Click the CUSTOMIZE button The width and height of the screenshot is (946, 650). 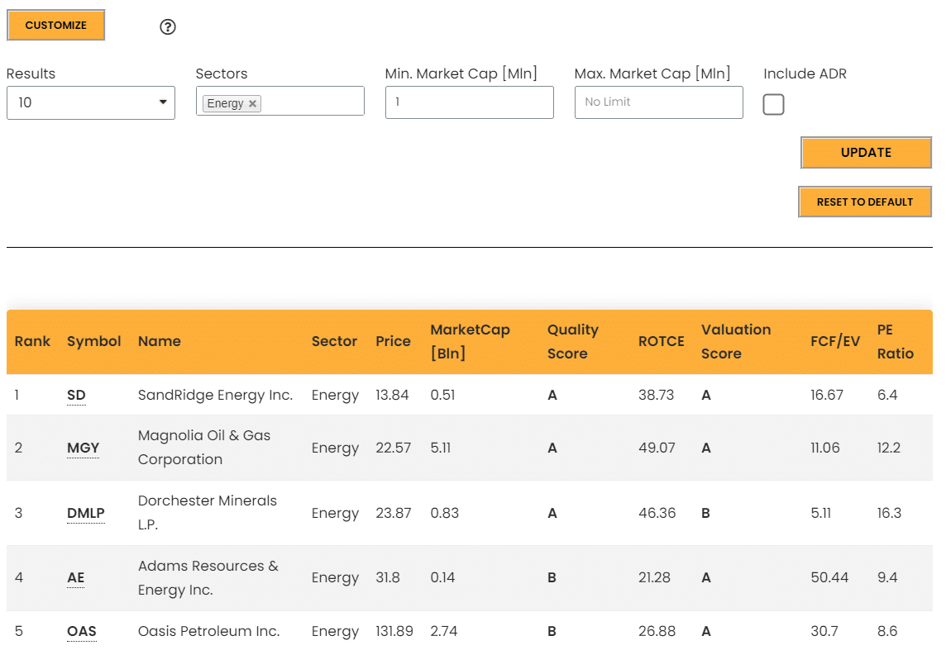(56, 26)
